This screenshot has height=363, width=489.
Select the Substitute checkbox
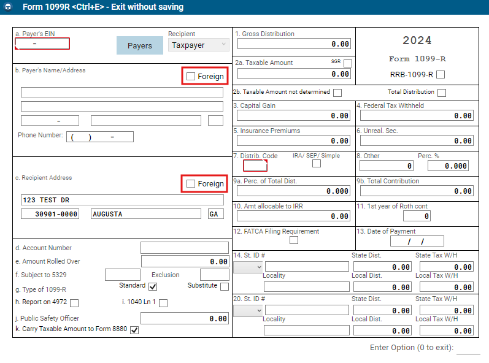(x=224, y=286)
